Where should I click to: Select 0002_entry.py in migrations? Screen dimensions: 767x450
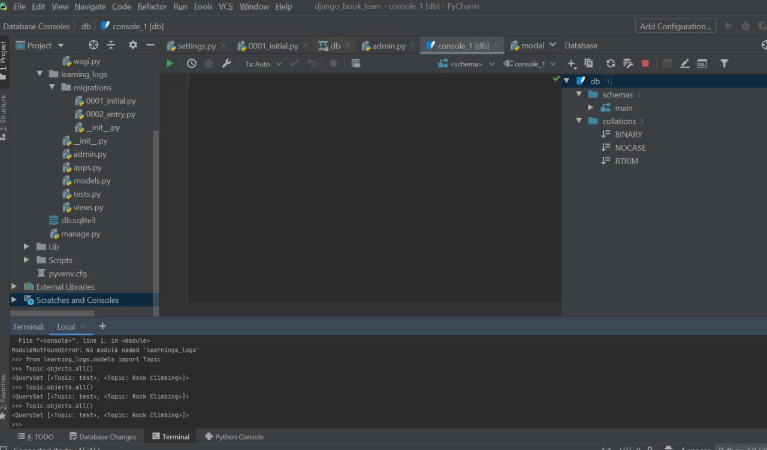coord(105,114)
